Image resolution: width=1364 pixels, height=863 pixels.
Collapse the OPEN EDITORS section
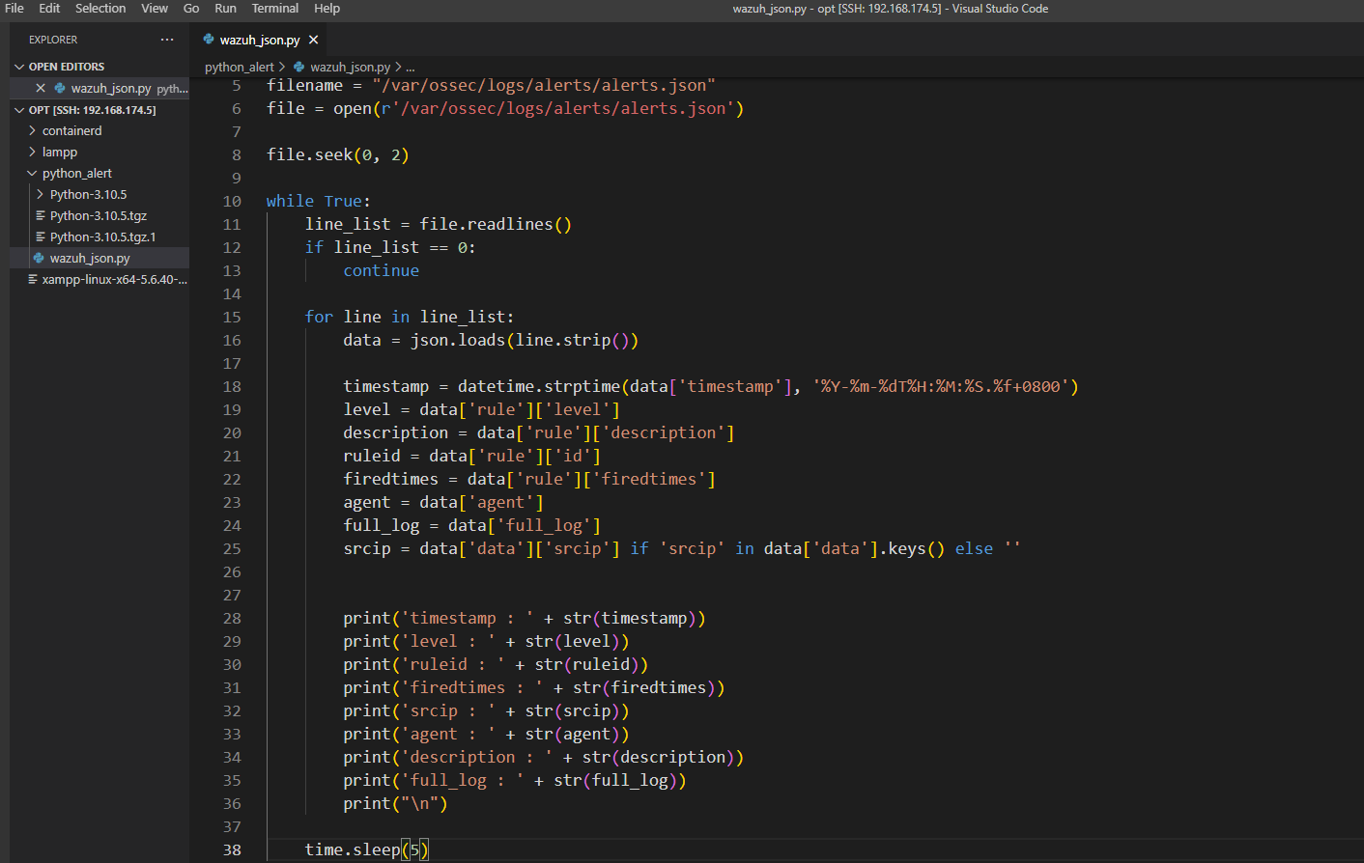(19, 67)
